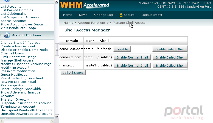Open List Accounts in sidebar

tap(11, 7)
